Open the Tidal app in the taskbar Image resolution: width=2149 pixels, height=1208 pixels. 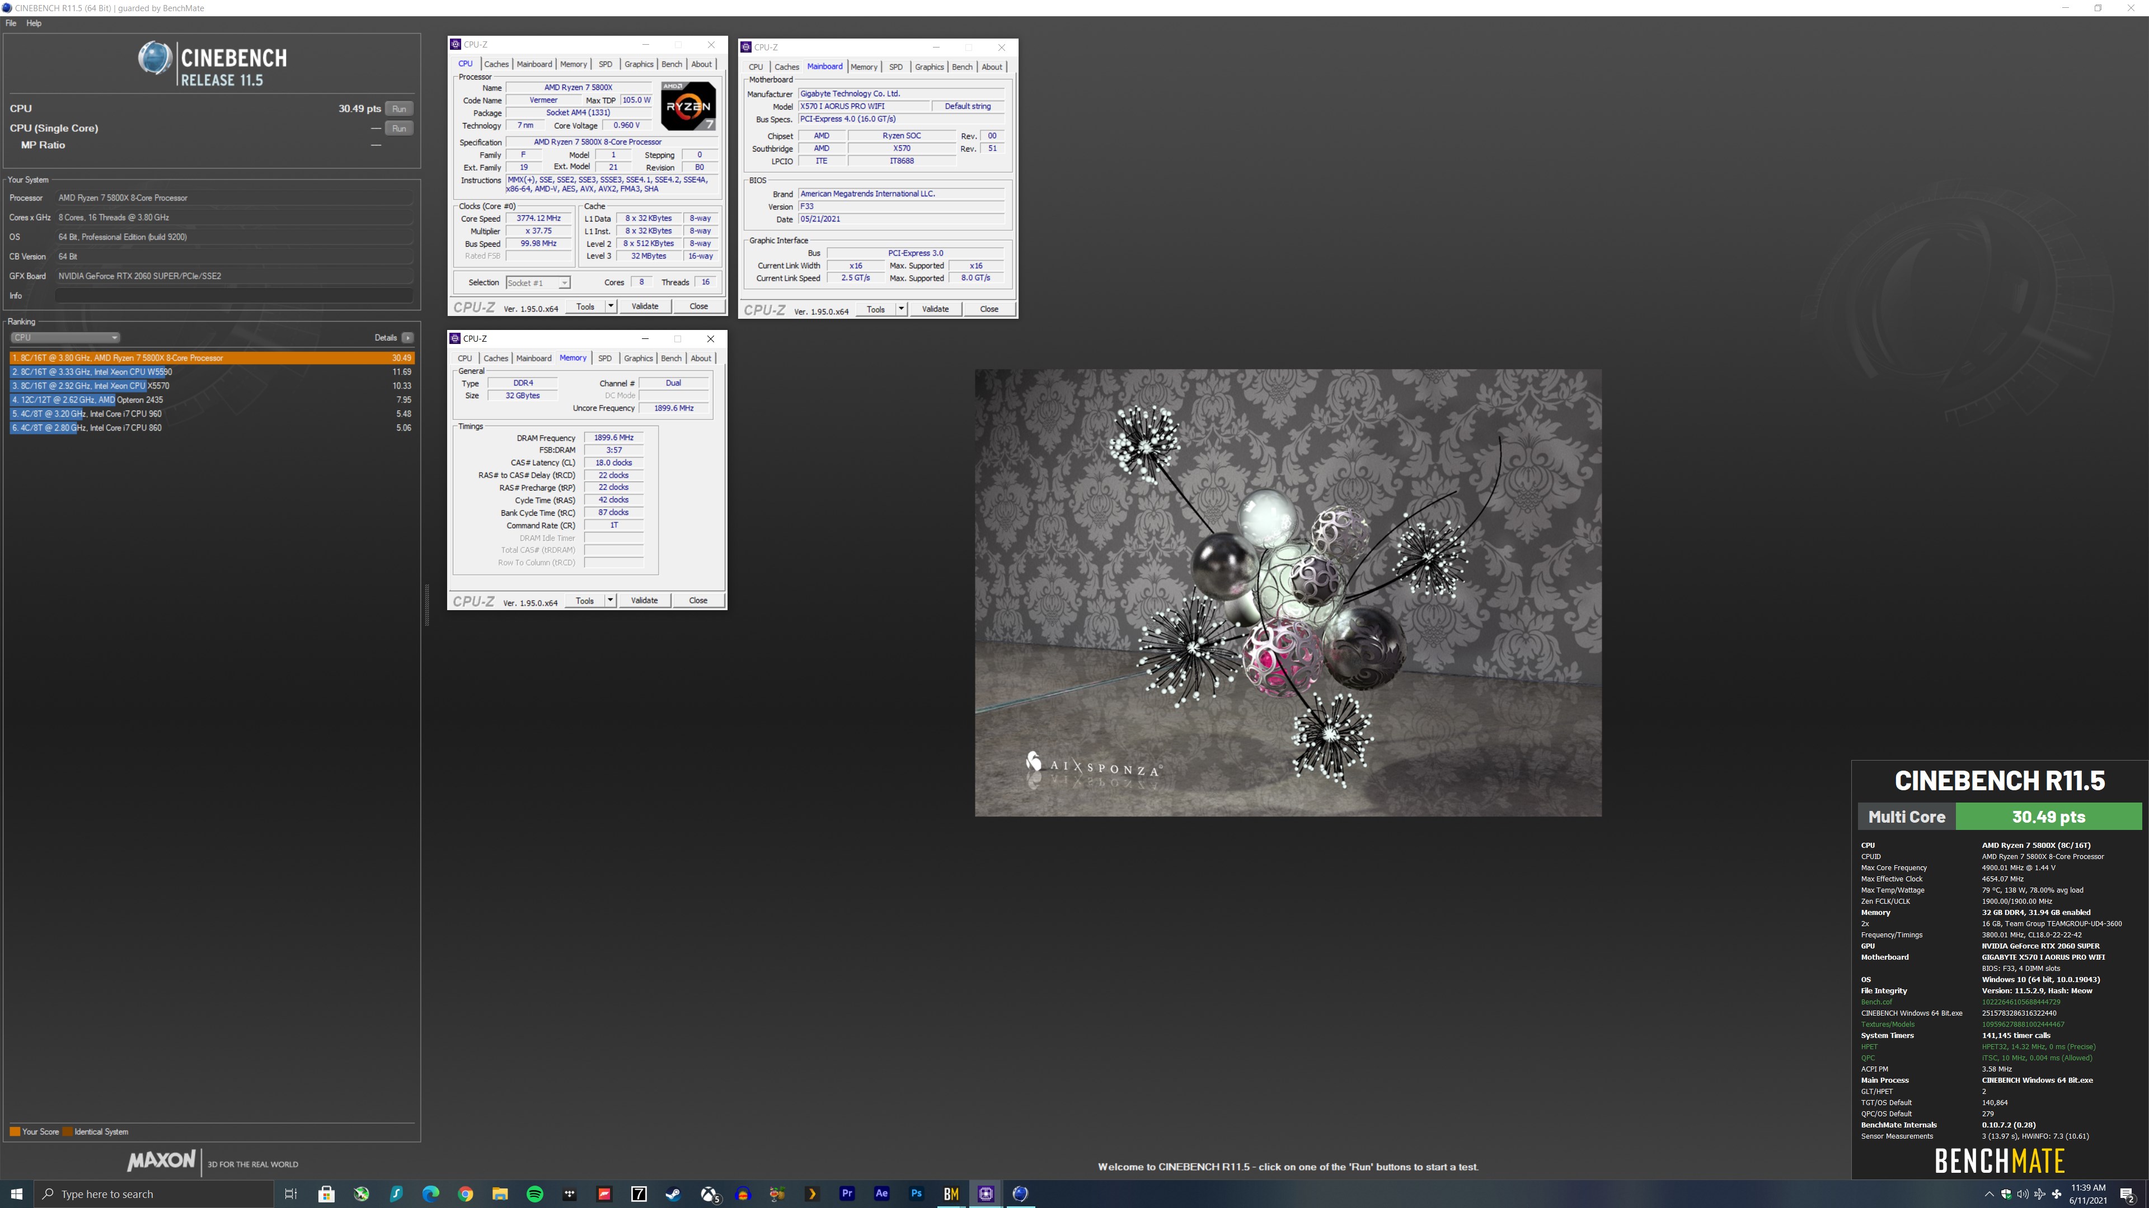[x=570, y=1194]
